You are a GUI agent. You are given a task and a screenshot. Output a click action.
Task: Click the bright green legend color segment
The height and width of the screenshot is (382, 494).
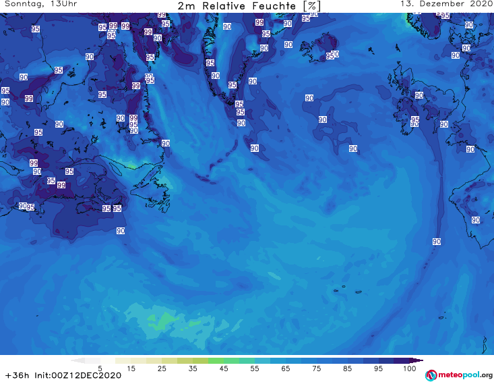(x=216, y=360)
